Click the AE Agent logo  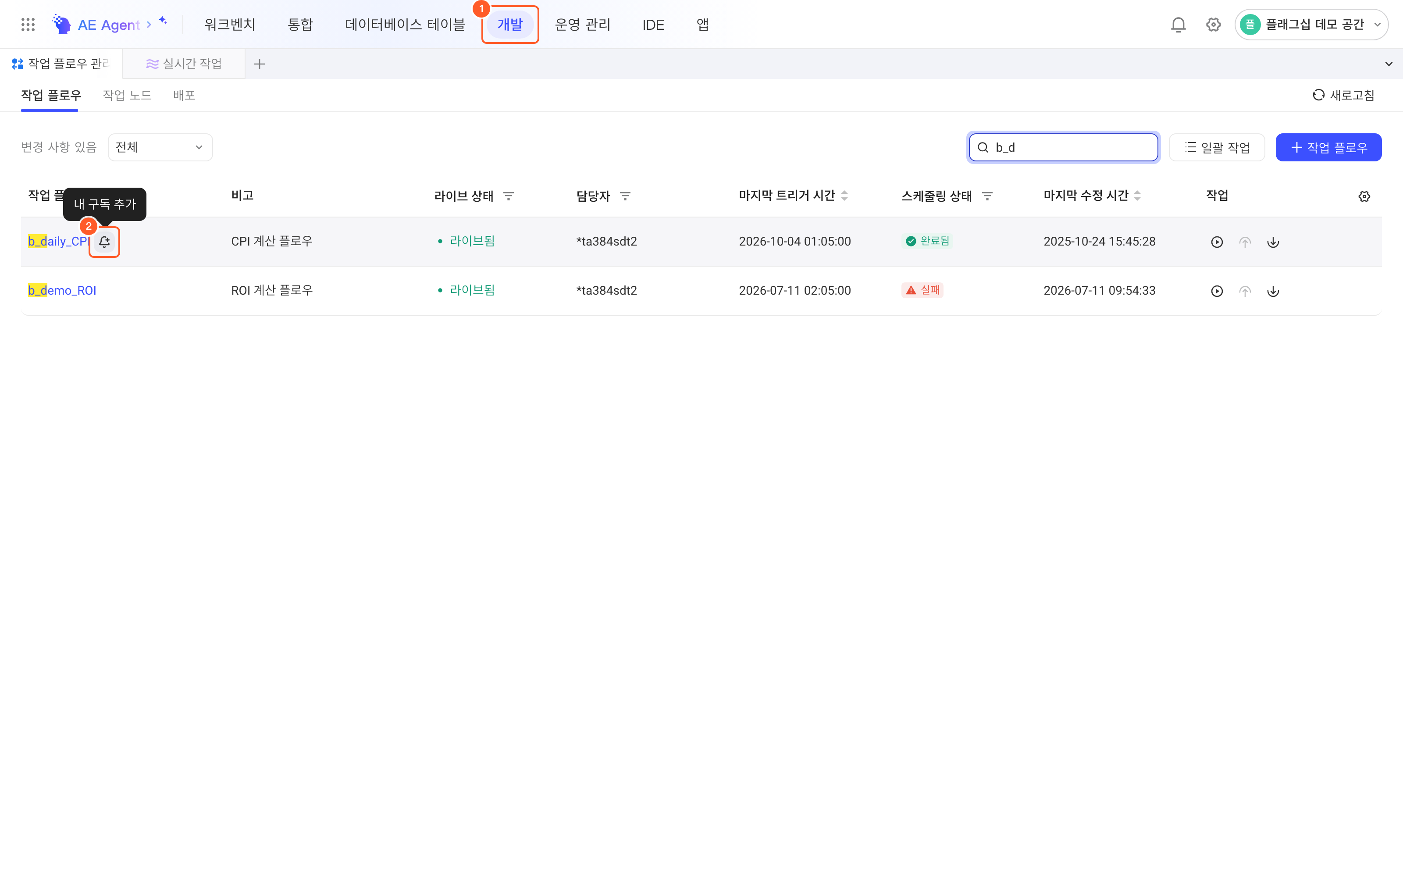click(x=96, y=25)
